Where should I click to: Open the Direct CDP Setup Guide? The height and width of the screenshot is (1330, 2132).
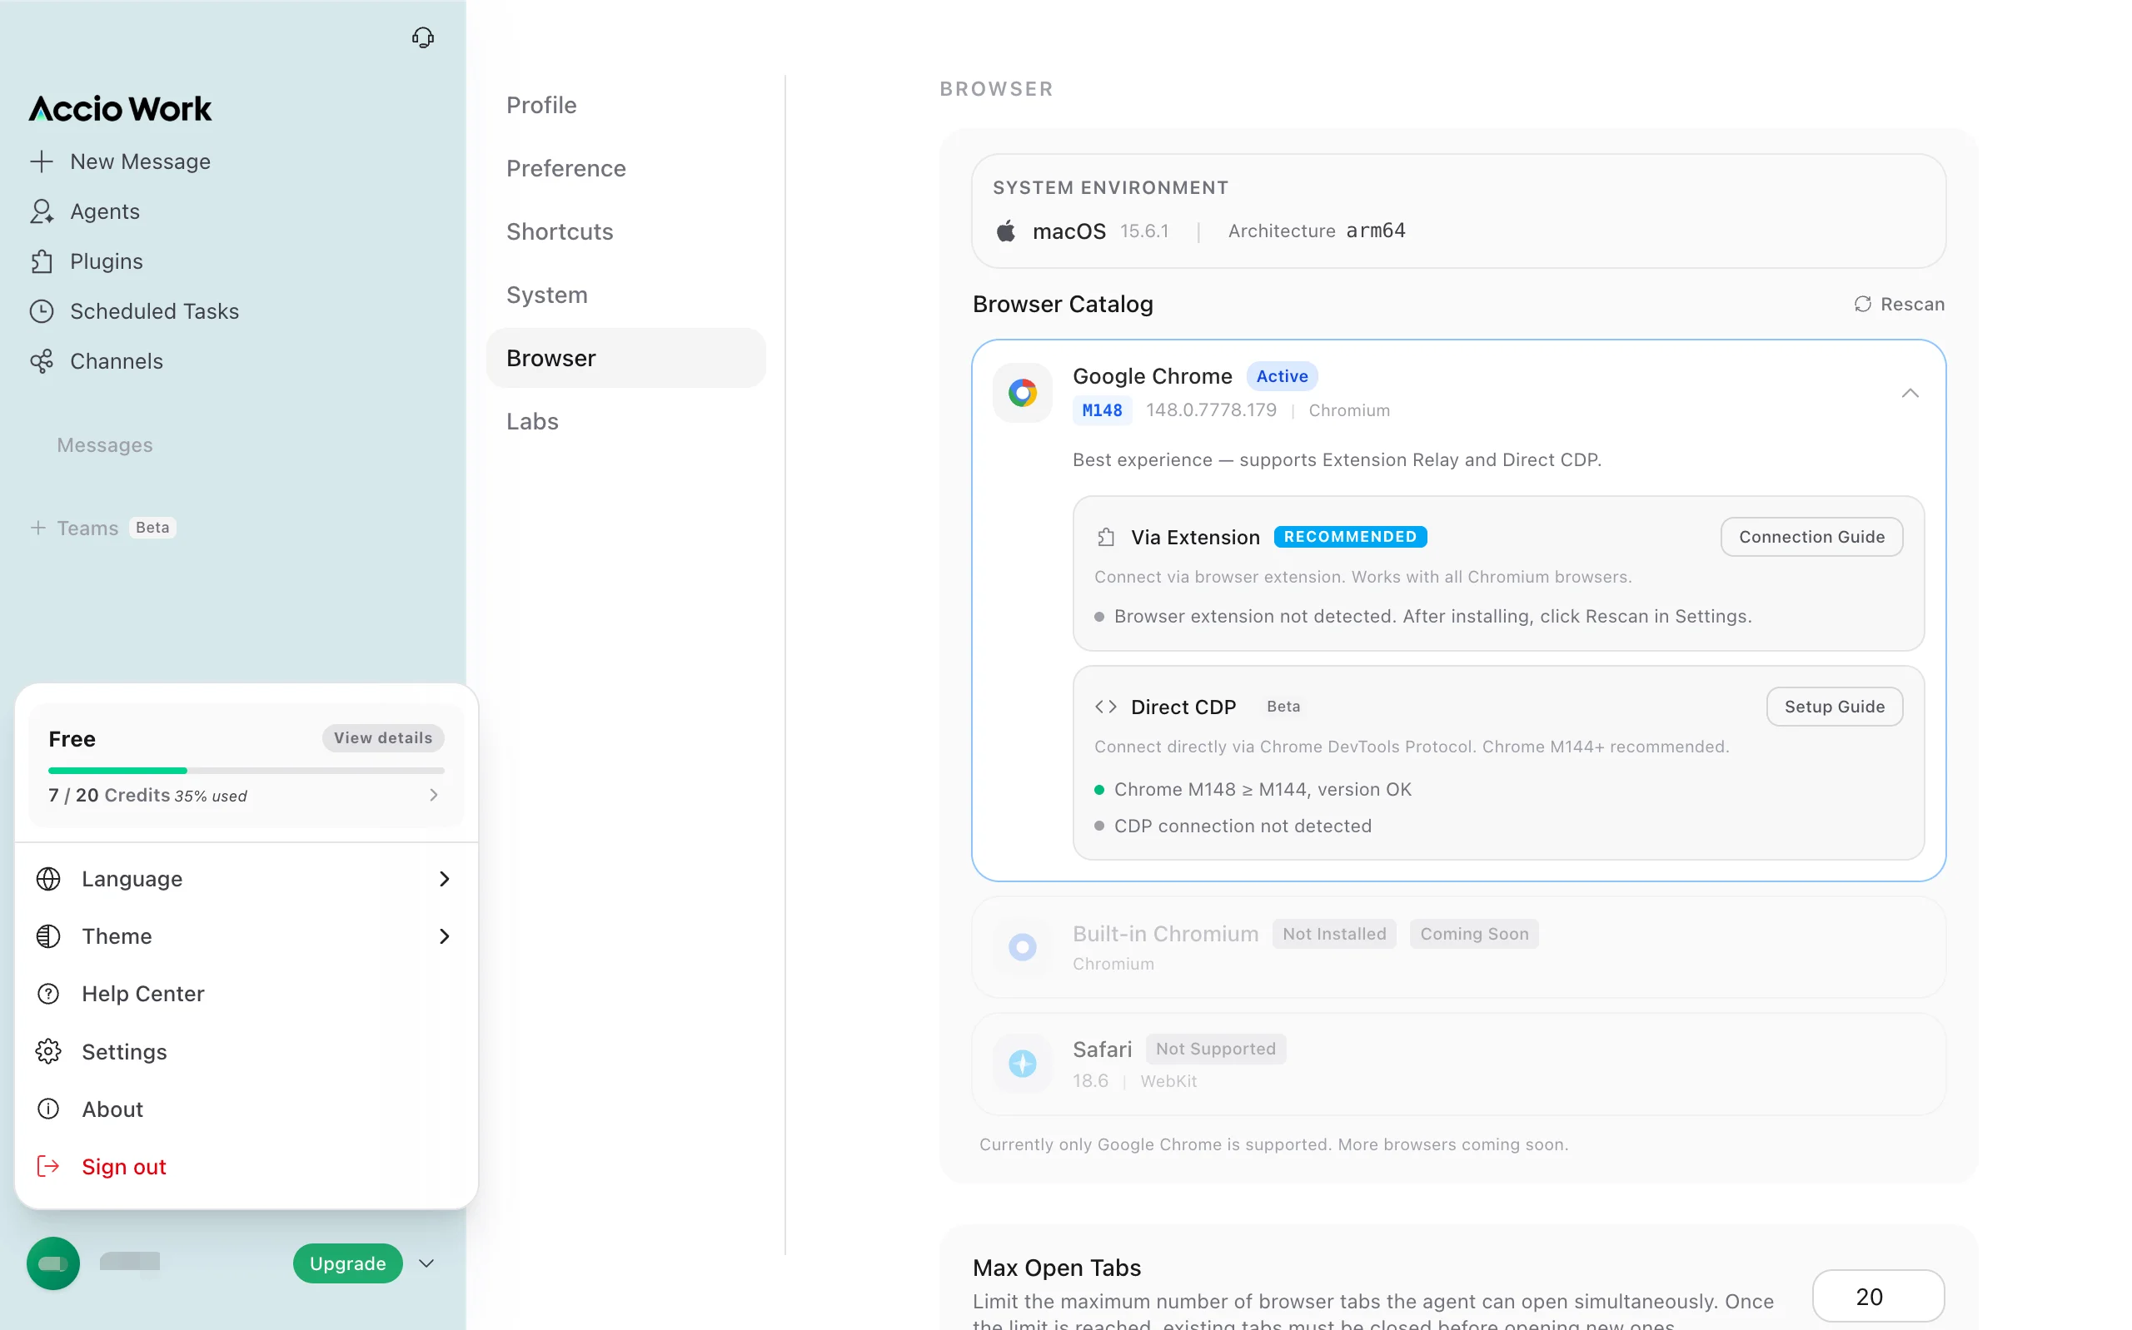point(1835,707)
